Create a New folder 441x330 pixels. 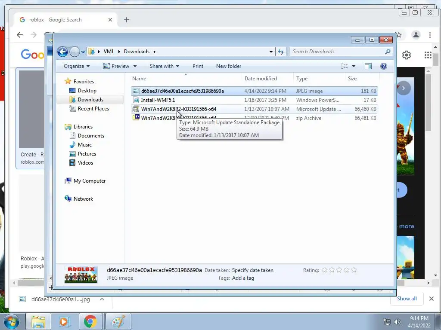229,66
